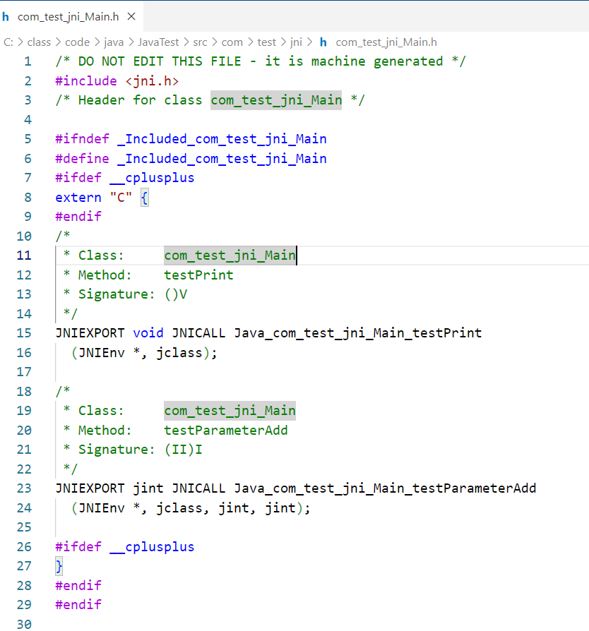This screenshot has width=589, height=631.
Task: Open the test breadcrumb dropdown
Action: (x=266, y=42)
